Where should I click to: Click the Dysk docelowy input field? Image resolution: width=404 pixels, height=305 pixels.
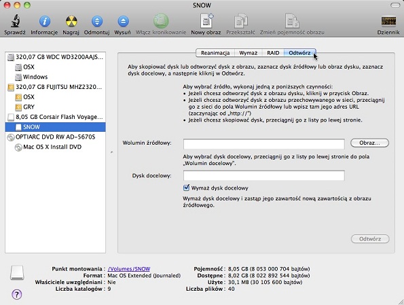264,175
